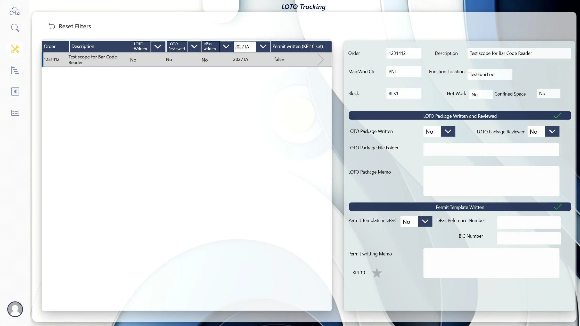
Task: Click Permit written (KPI10 set) header
Action: [301, 46]
